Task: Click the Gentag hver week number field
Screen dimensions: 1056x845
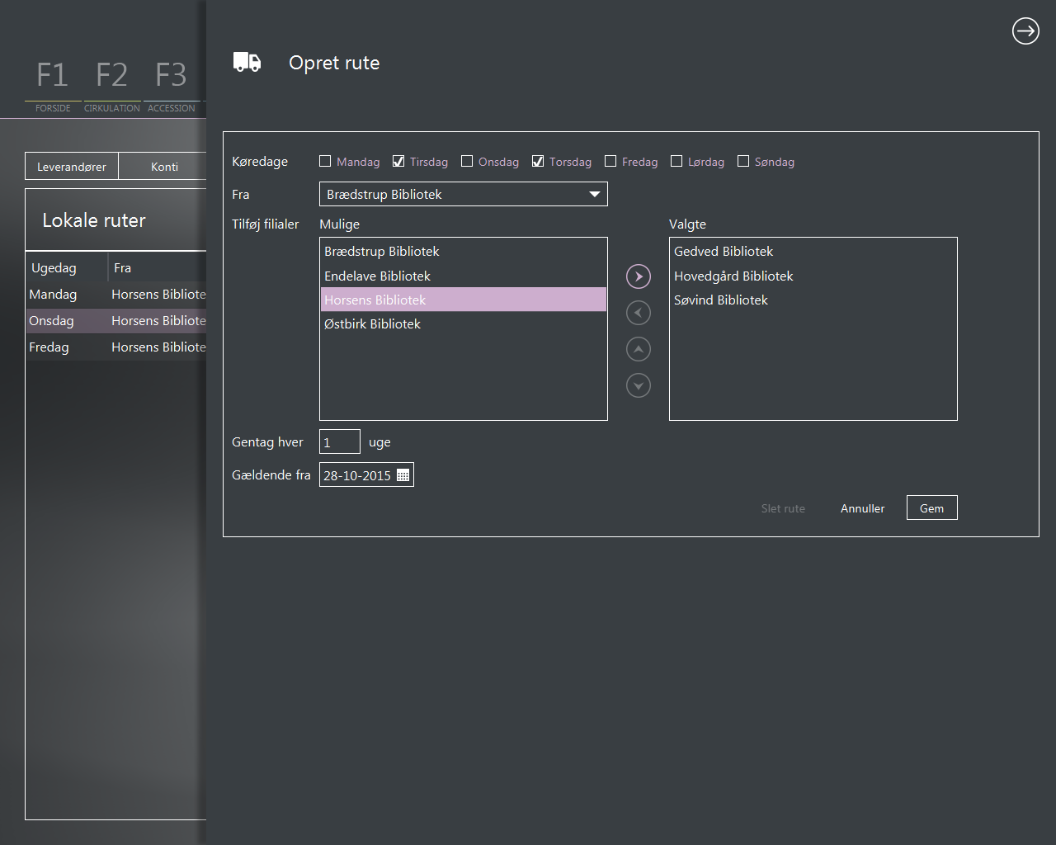Action: point(340,441)
